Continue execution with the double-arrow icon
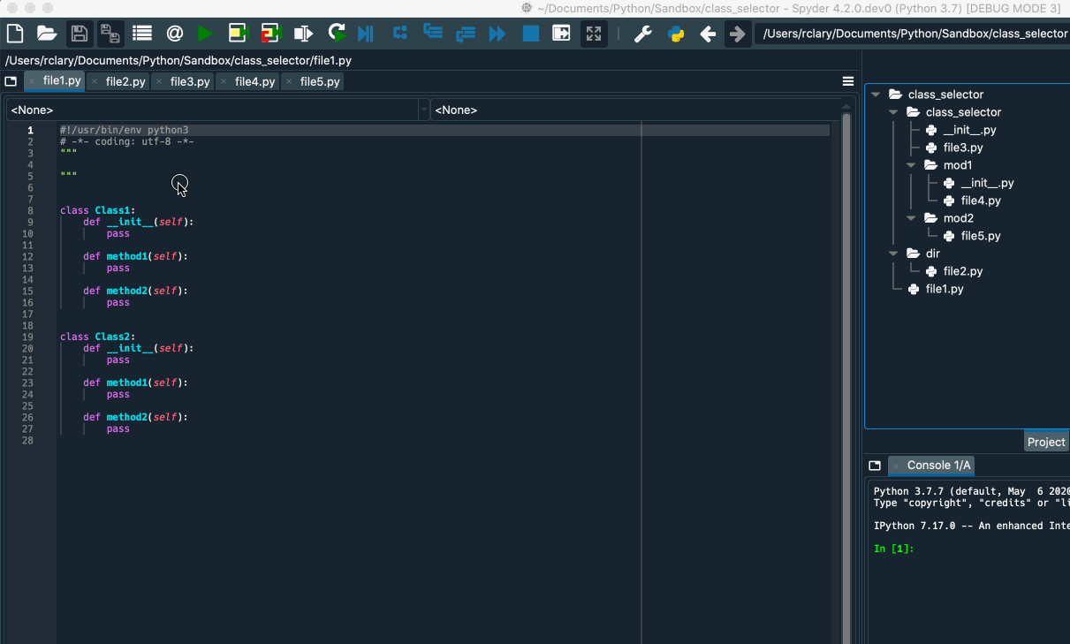This screenshot has height=644, width=1070. tap(497, 34)
